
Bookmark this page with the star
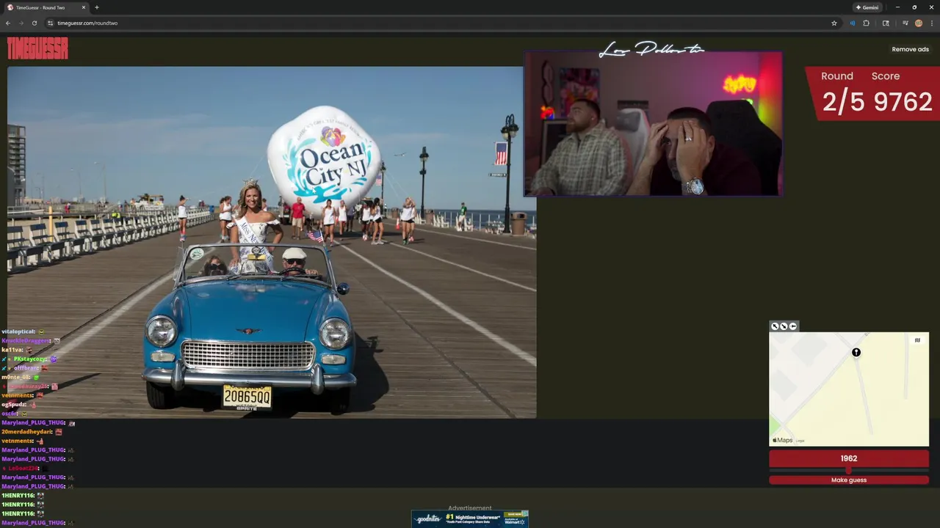(x=834, y=23)
